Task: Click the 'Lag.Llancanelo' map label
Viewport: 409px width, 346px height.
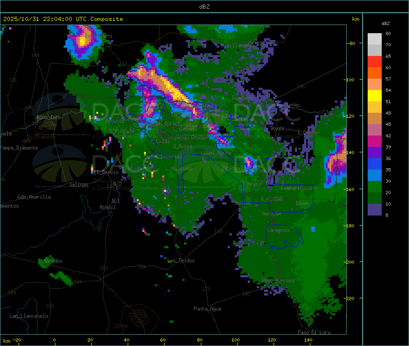Action: (x=29, y=316)
